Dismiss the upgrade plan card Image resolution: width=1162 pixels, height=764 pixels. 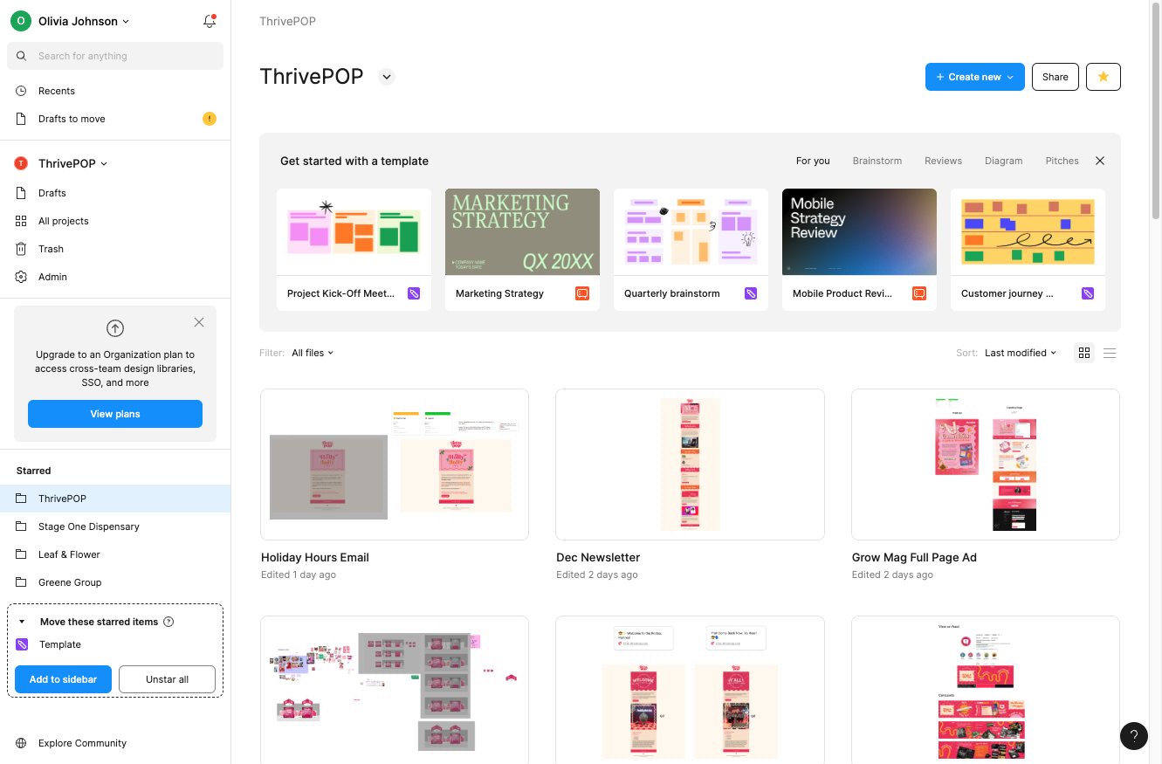click(x=199, y=322)
